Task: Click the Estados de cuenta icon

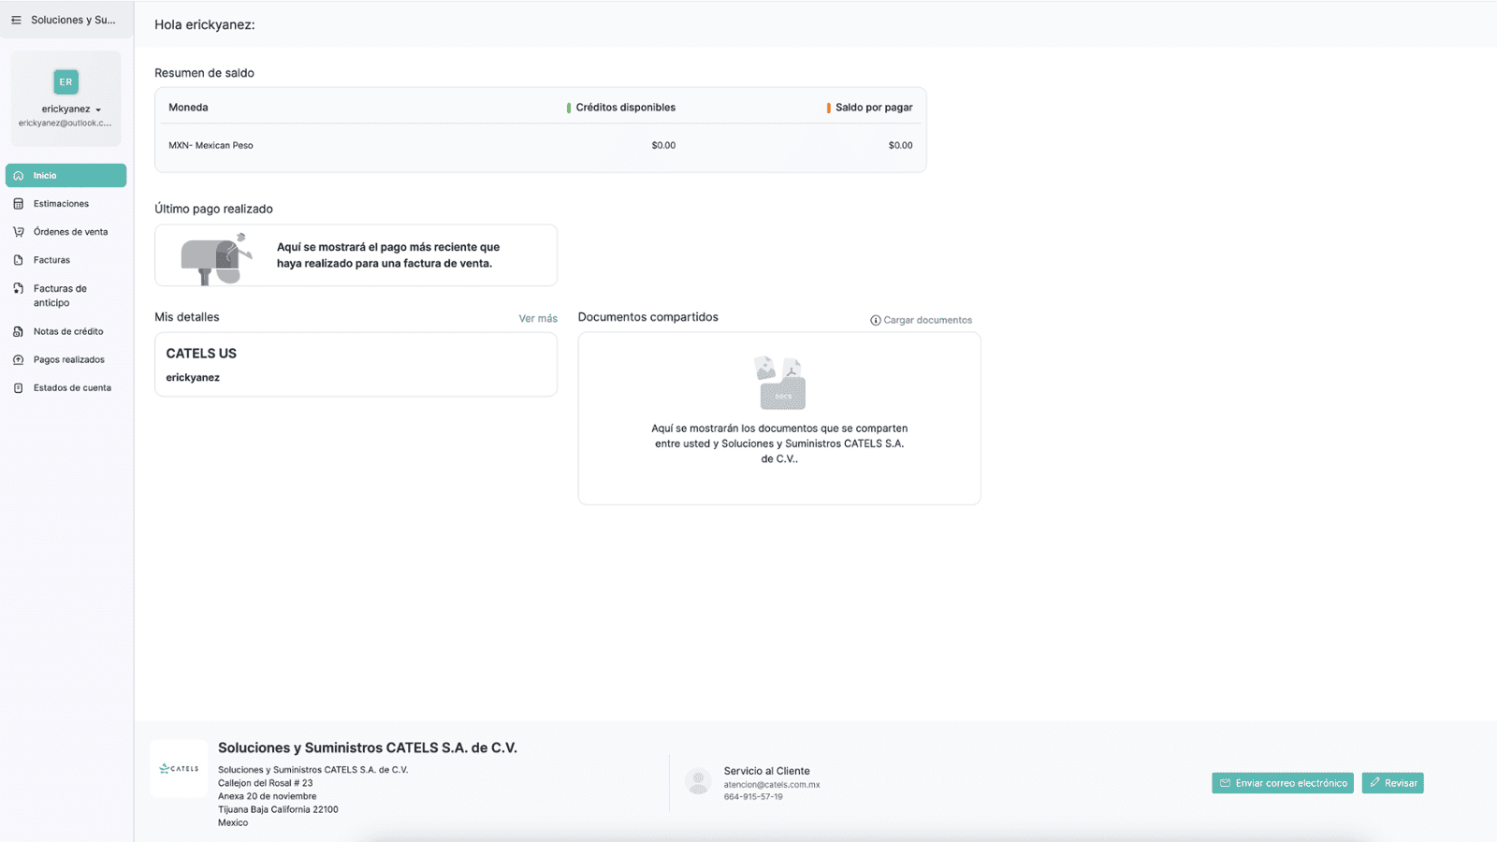Action: point(18,388)
